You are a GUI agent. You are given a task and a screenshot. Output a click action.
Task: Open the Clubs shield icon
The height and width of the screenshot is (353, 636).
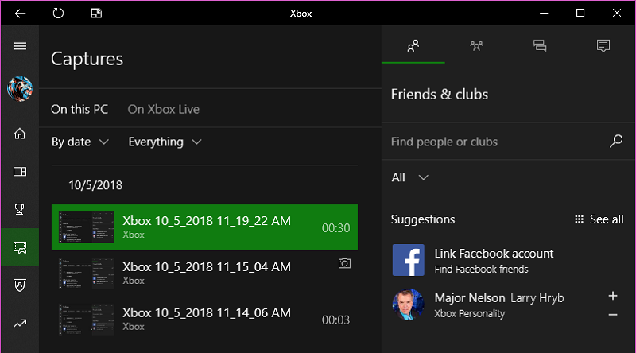tap(20, 285)
